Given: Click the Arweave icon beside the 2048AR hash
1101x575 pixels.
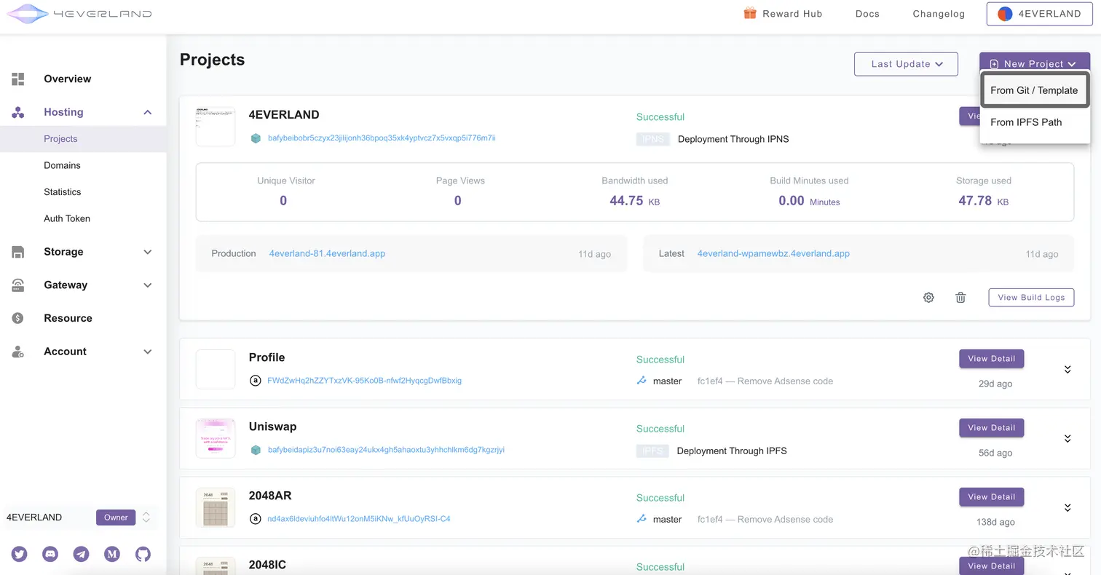Looking at the screenshot, I should click(x=255, y=519).
